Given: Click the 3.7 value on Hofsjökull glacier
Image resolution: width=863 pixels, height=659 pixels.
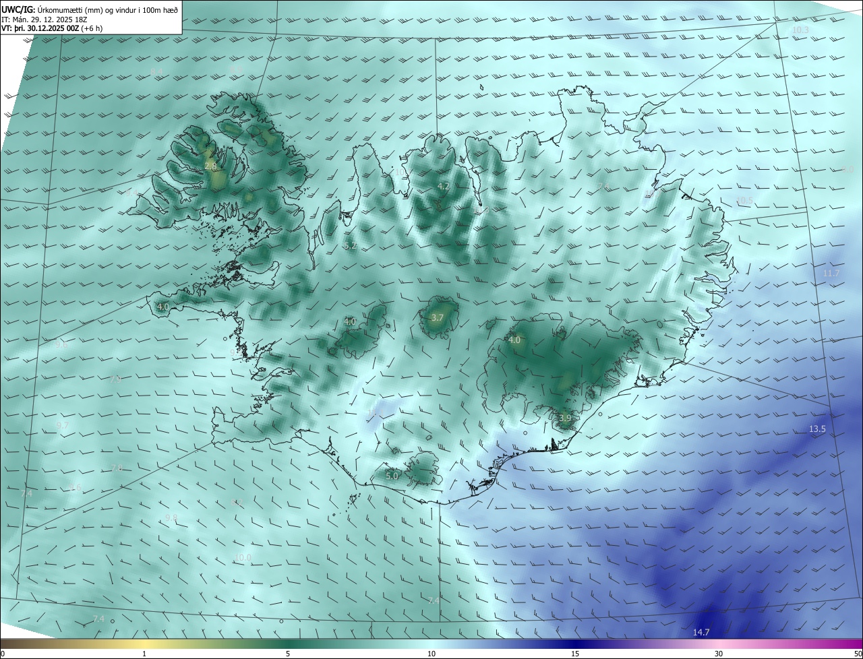Looking at the screenshot, I should pyautogui.click(x=437, y=317).
